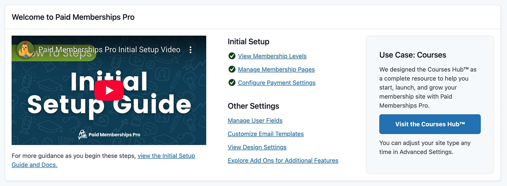
Task: Click the Paid Memberships Pro logo in video
Action: point(109,134)
